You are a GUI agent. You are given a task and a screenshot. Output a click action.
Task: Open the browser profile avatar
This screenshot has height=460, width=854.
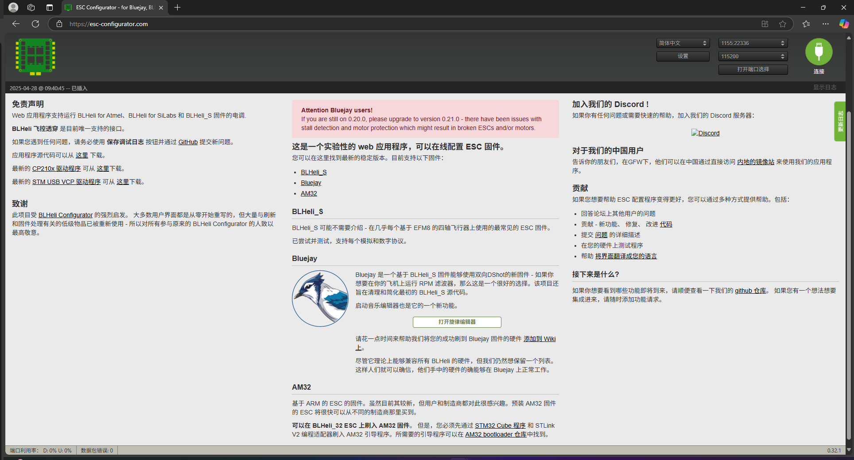point(13,8)
